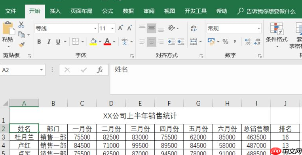Screen dimensions: 302x155
Task: Open 数字 group dialog launcher
Action: point(260,56)
